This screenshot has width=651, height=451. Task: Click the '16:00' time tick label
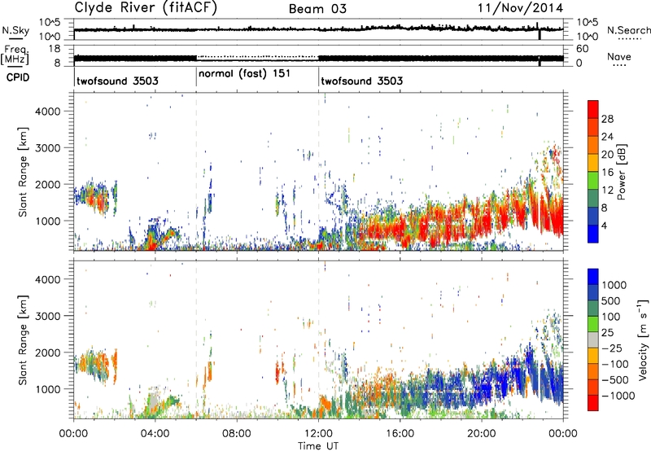(400, 434)
